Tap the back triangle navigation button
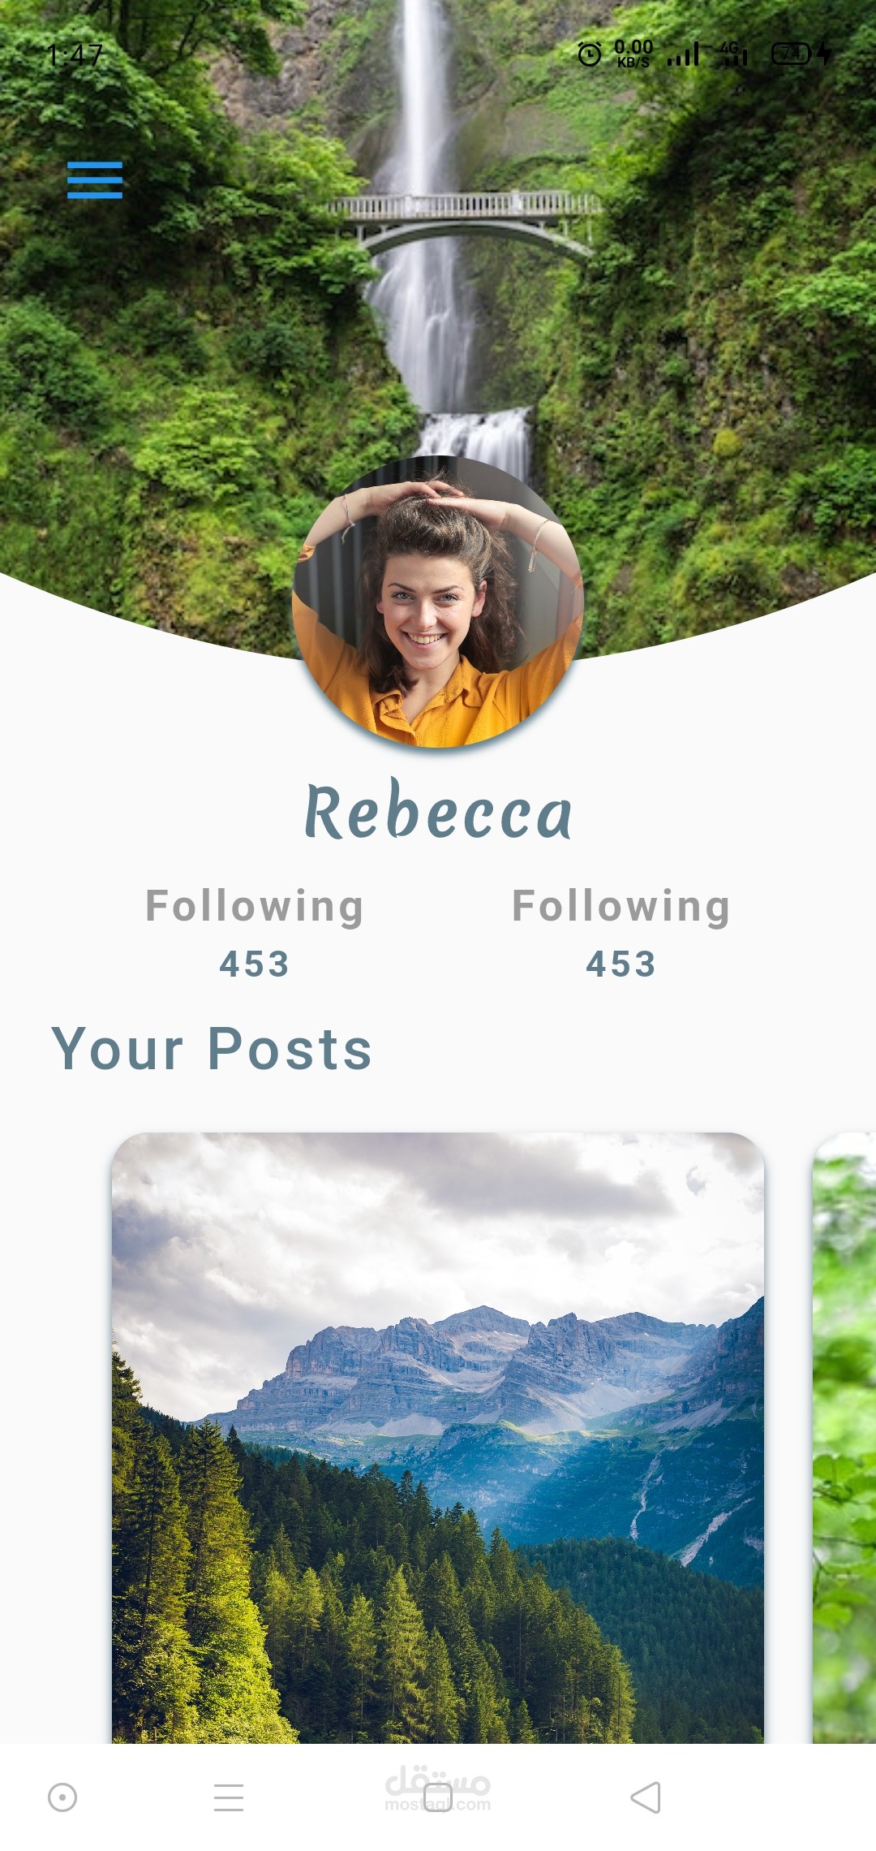876x1851 pixels. coord(646,1797)
